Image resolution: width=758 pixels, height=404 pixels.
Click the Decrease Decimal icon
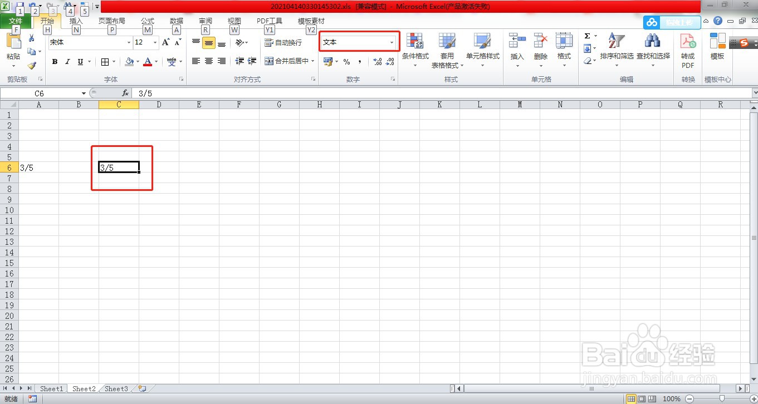click(x=390, y=62)
